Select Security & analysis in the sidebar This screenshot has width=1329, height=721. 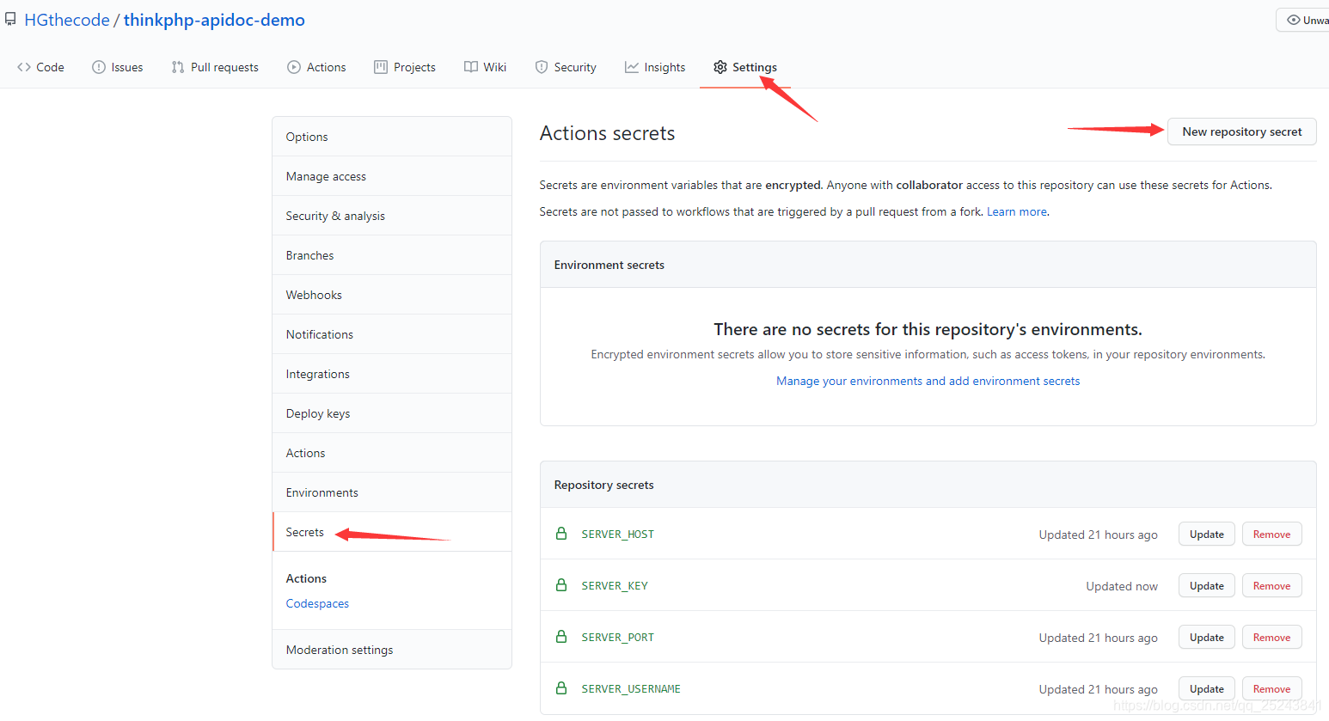click(x=392, y=216)
